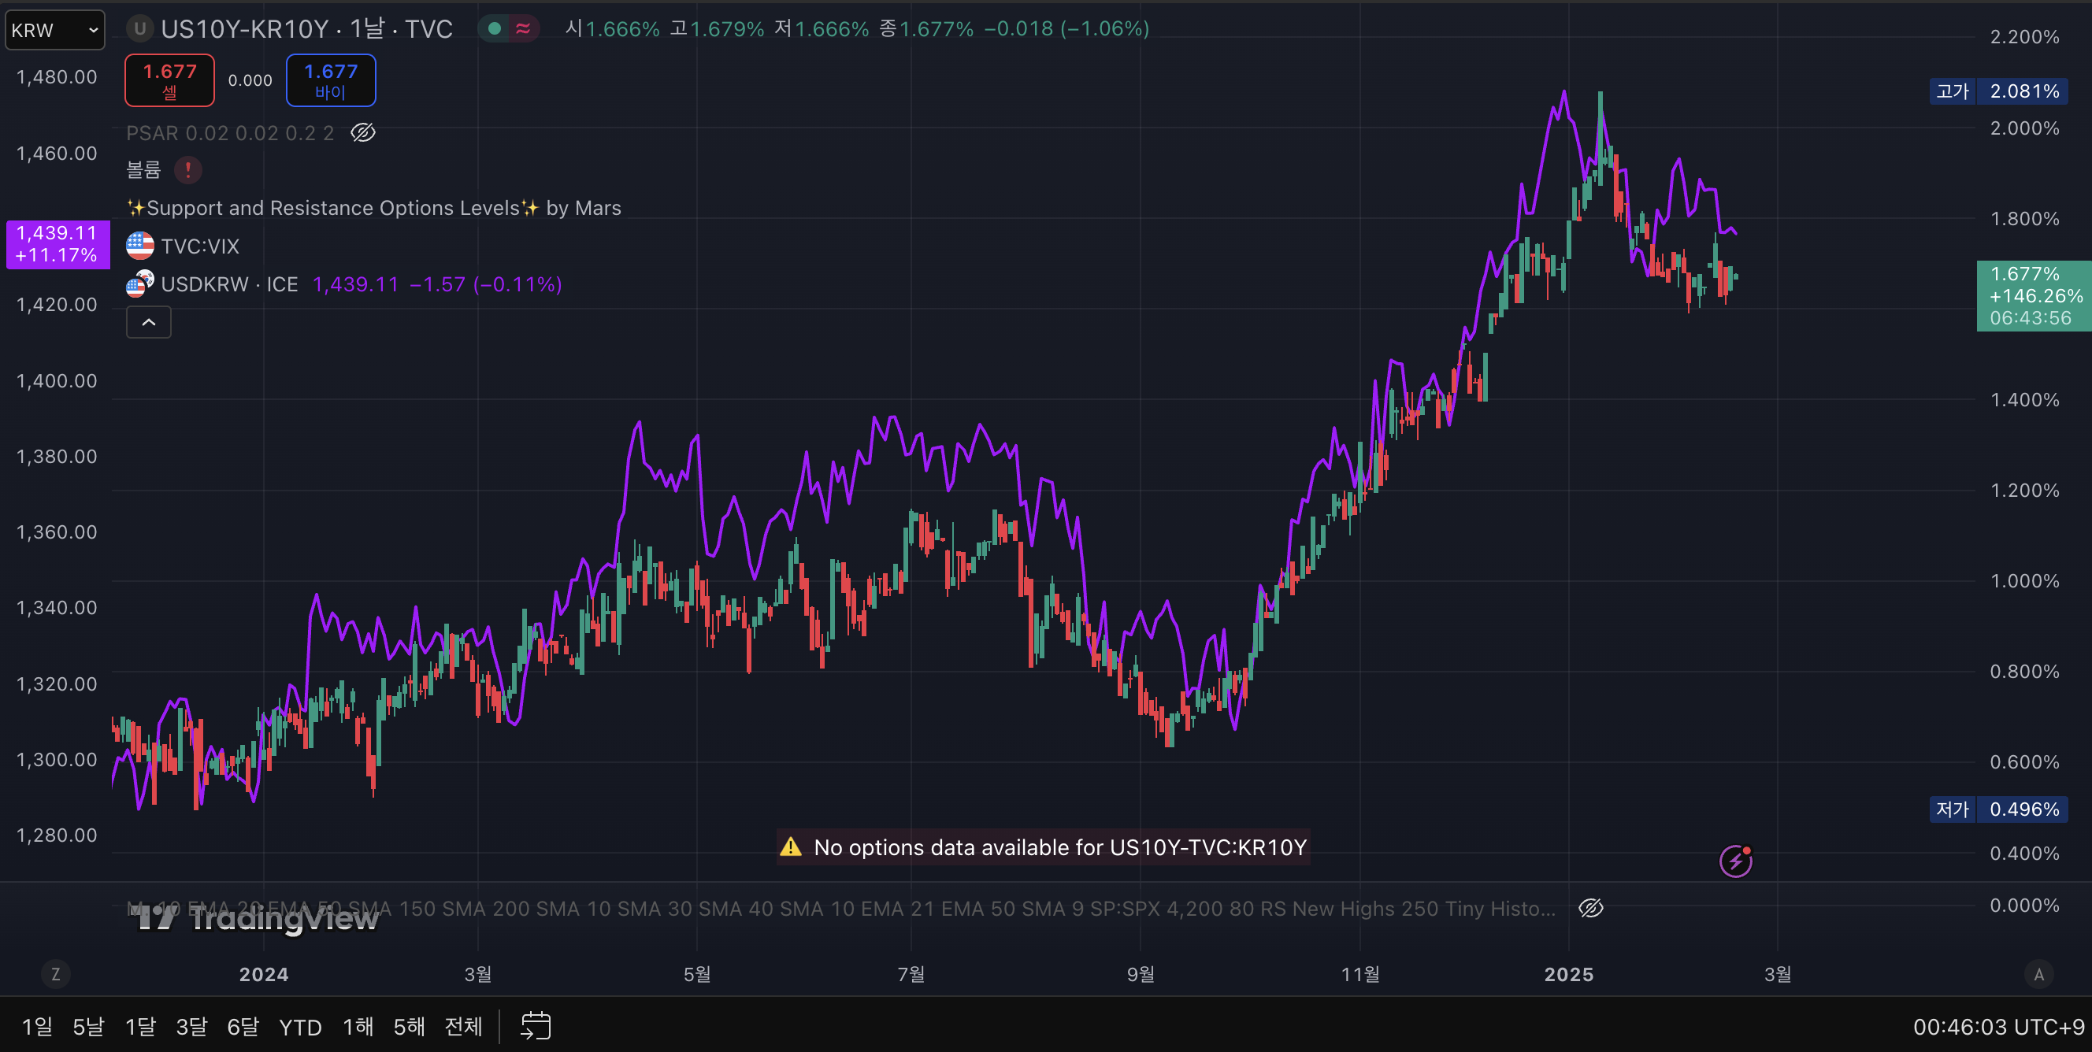The image size is (2092, 1052).
Task: Click the 2.200% right price scale value
Action: [2024, 36]
